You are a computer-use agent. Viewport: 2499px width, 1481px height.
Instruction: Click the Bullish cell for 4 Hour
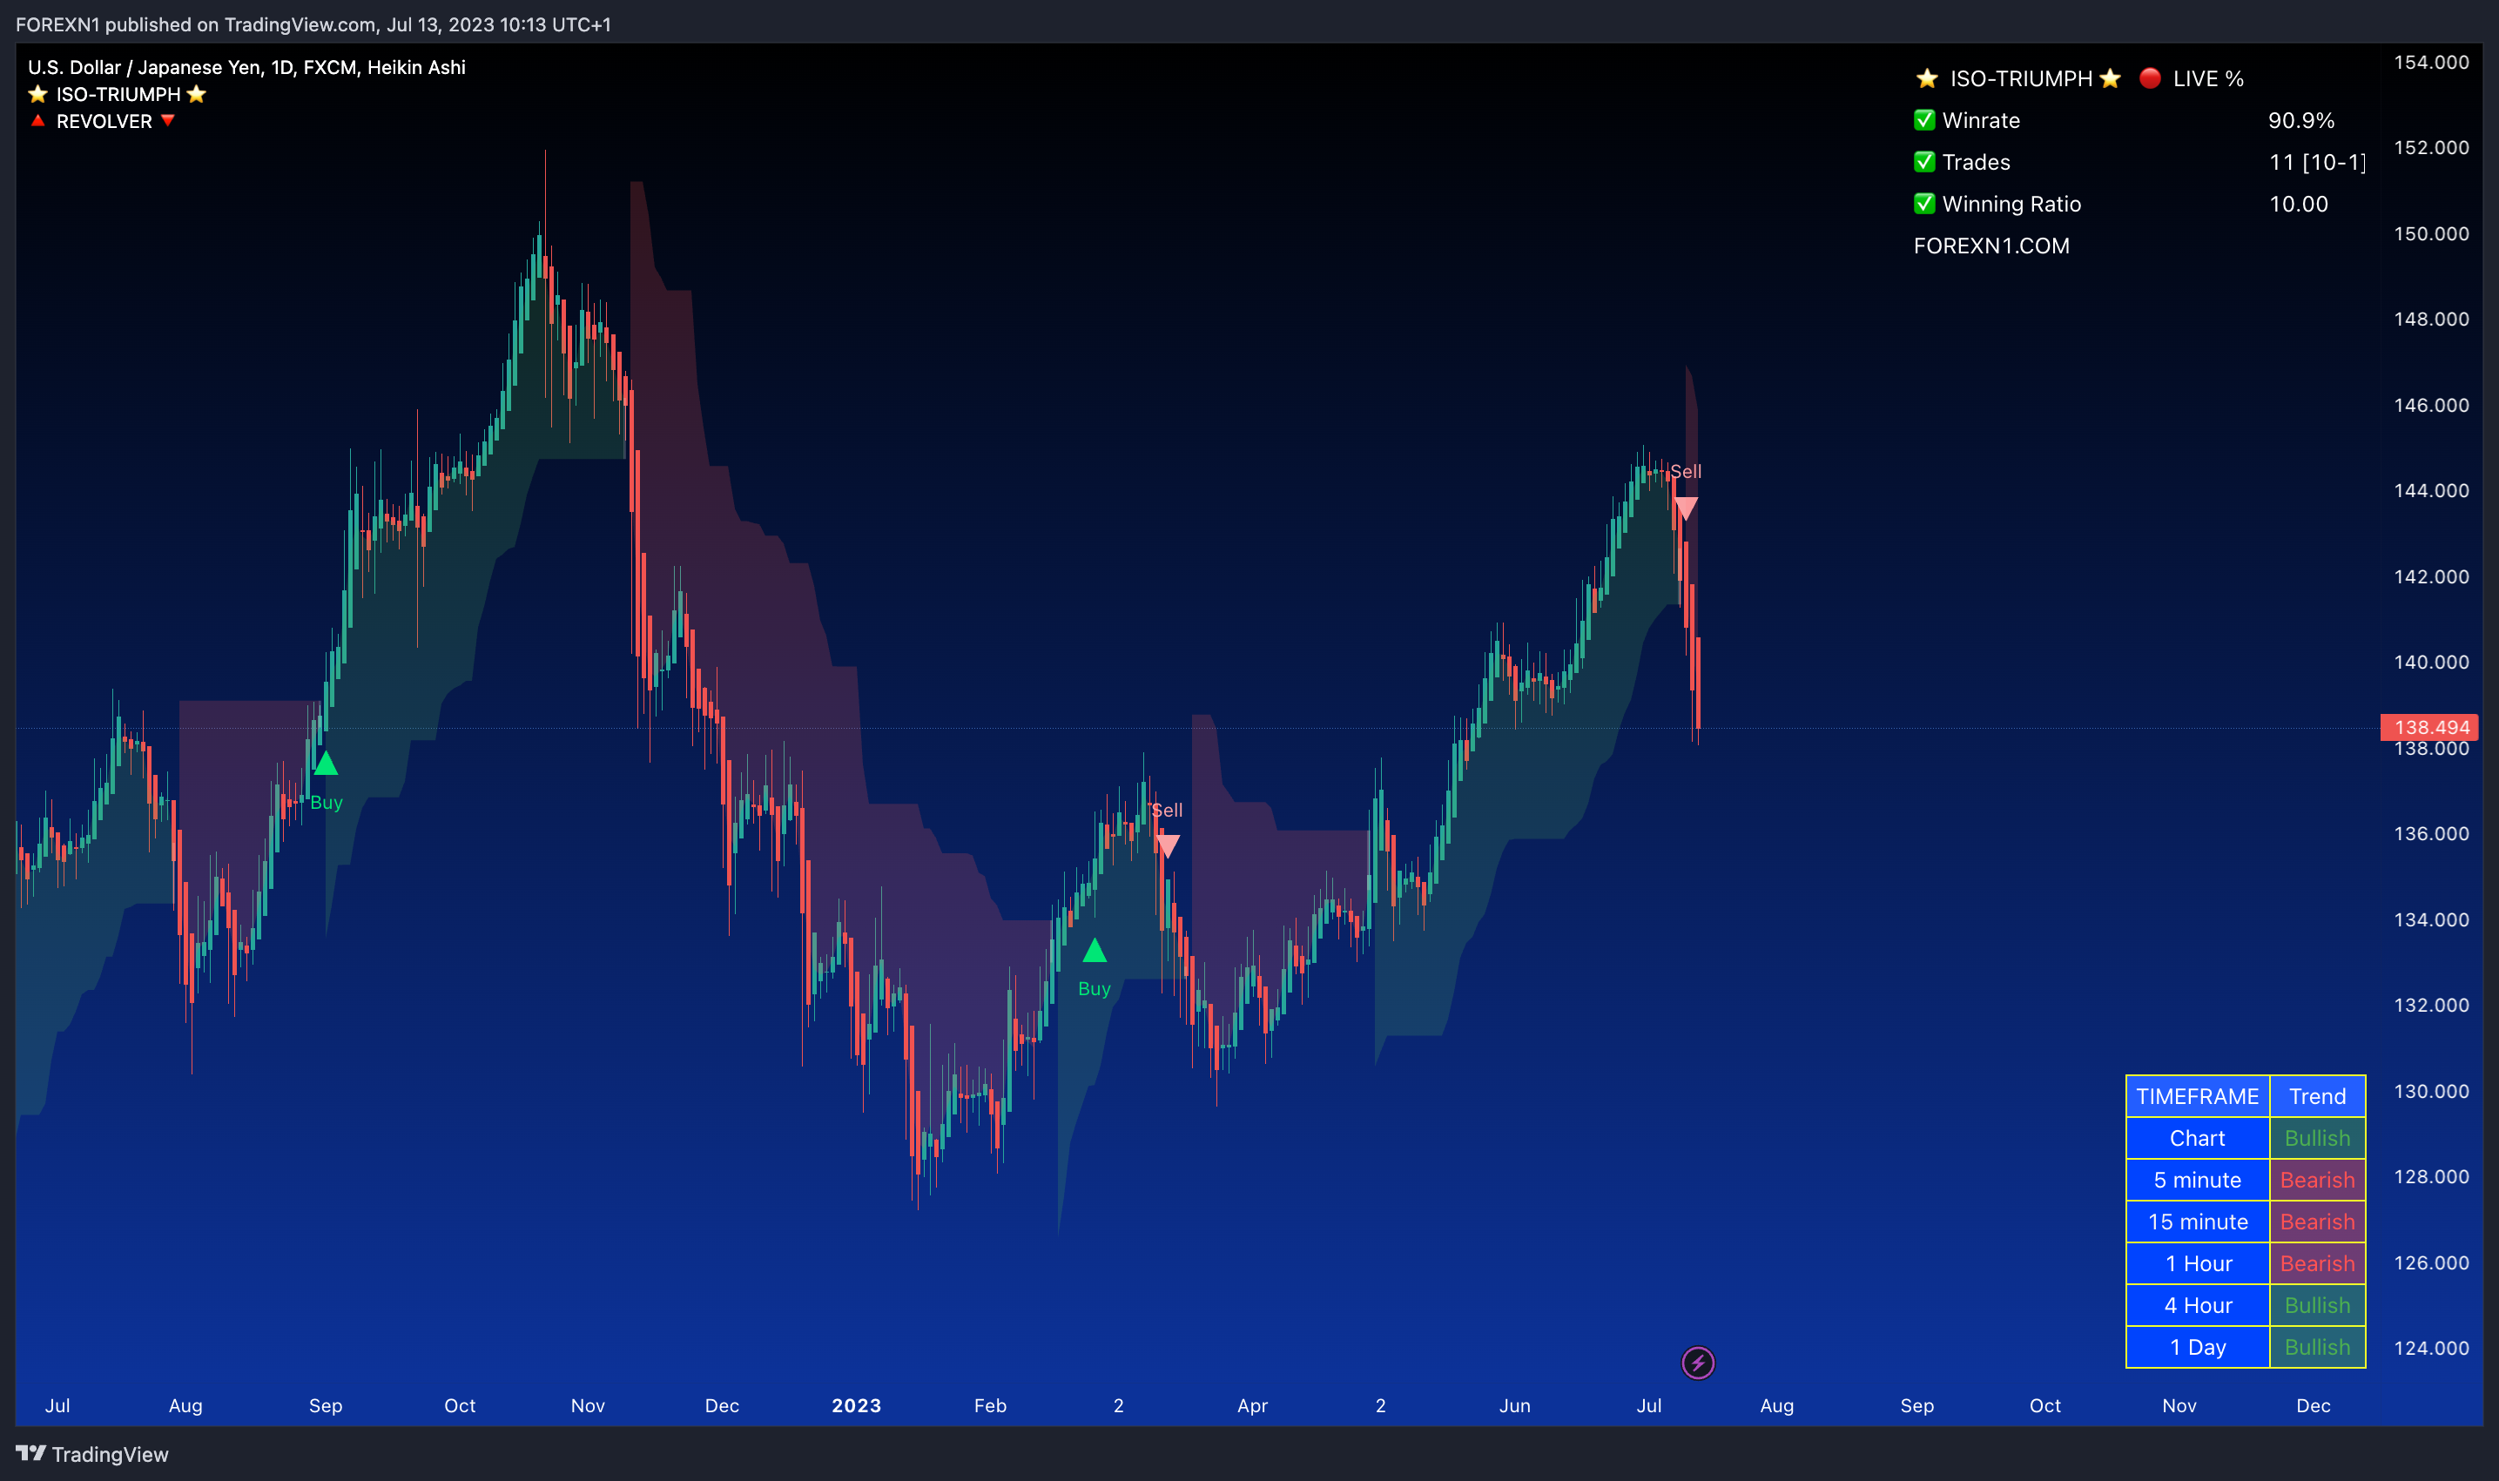[x=2316, y=1305]
